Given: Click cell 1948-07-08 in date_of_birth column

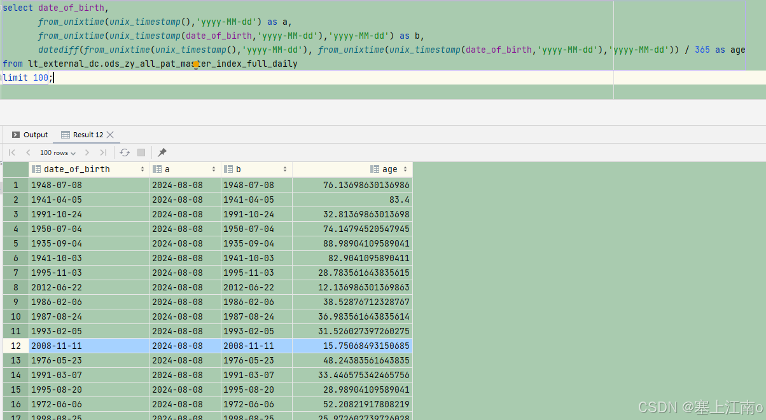Looking at the screenshot, I should point(89,185).
